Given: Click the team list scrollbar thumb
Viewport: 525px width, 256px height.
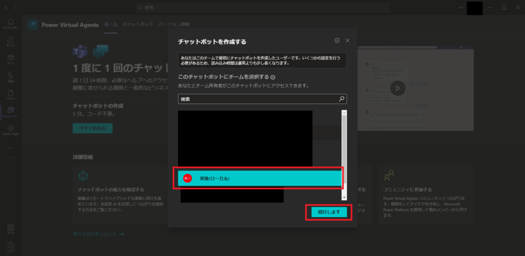Looking at the screenshot, I should coord(344,150).
